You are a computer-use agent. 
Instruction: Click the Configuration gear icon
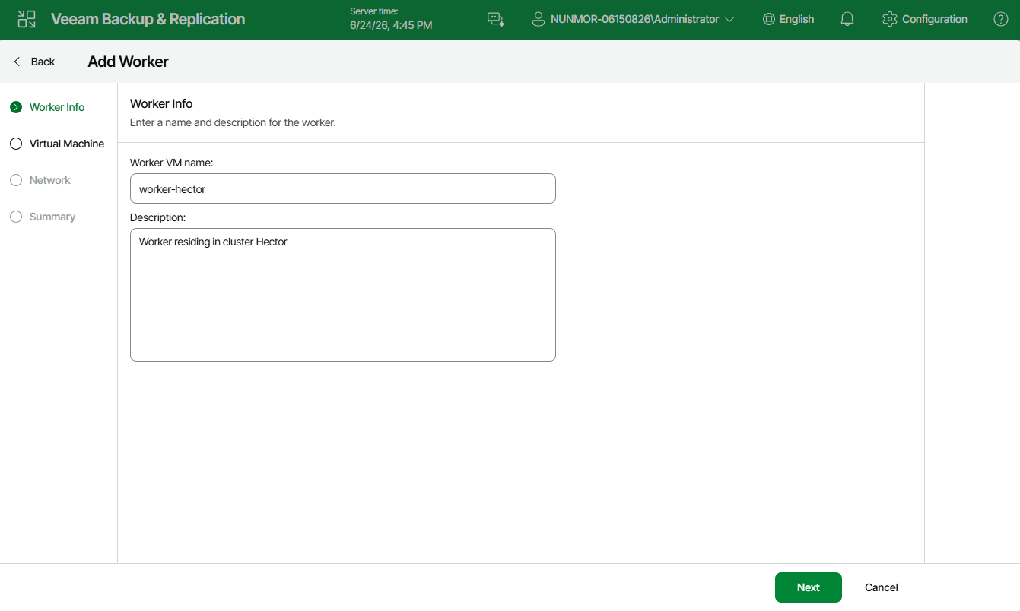pos(890,19)
